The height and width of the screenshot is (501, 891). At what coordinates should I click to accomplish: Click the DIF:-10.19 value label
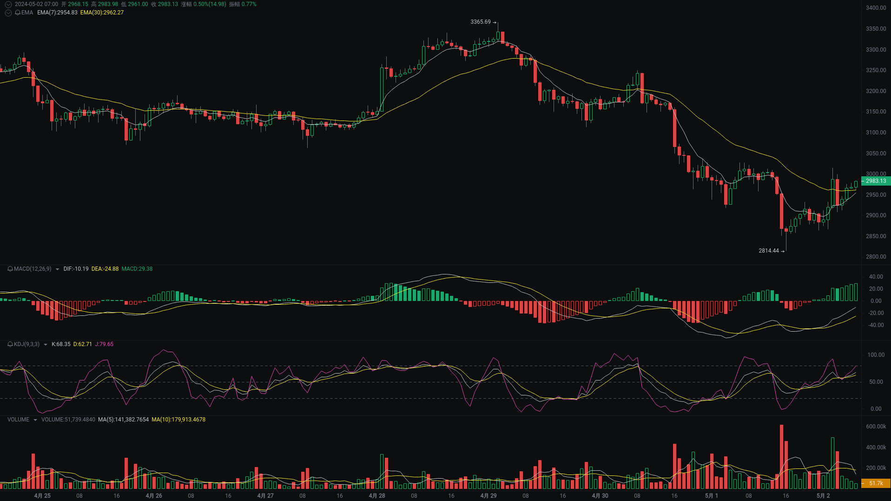76,269
